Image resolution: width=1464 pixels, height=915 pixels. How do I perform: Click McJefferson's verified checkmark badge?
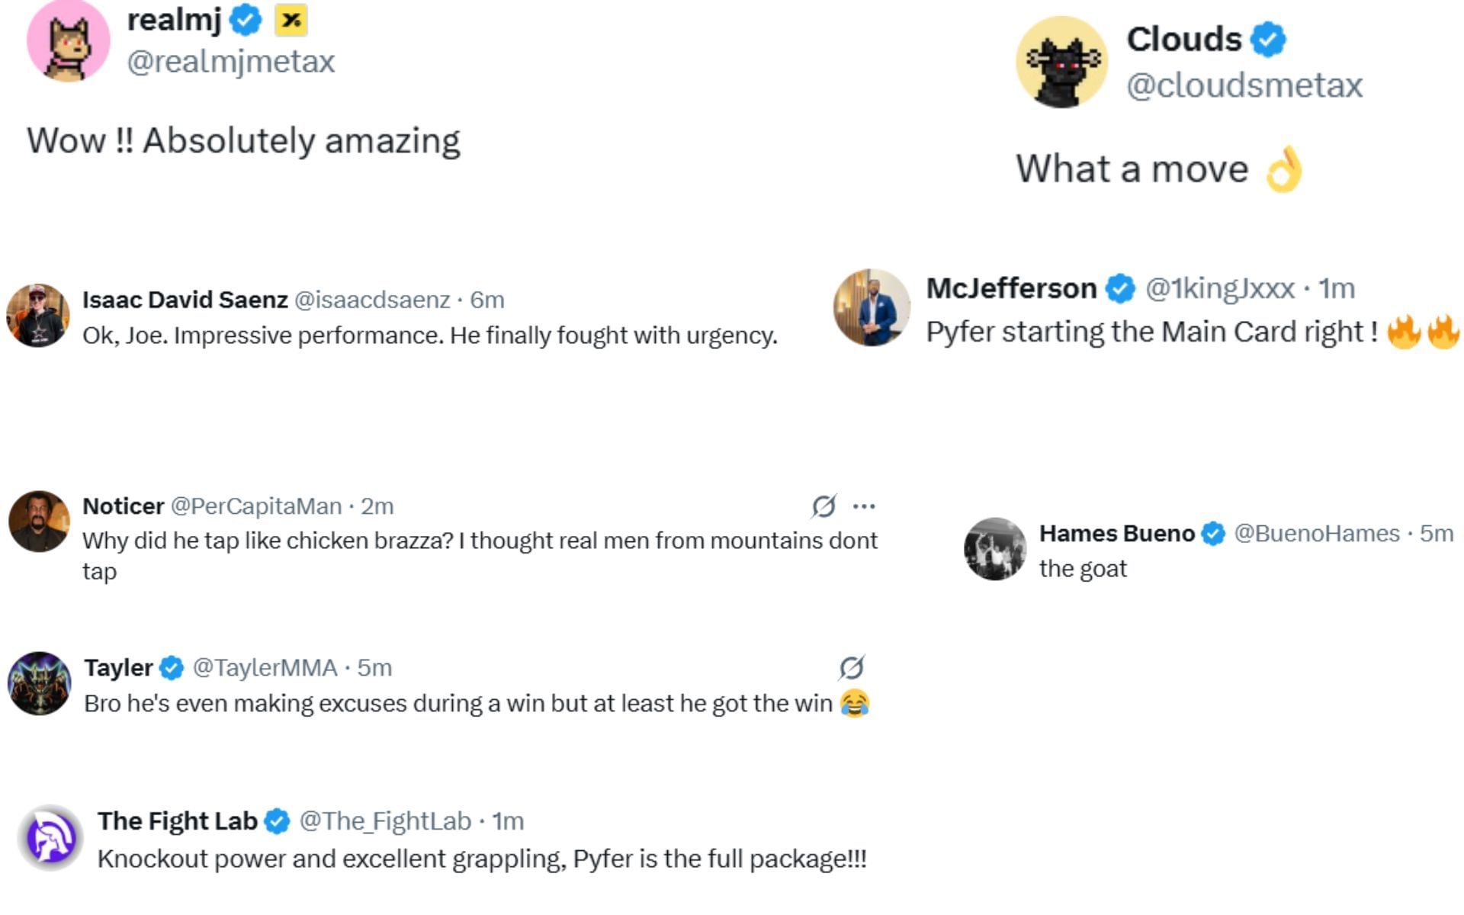[x=1120, y=289]
